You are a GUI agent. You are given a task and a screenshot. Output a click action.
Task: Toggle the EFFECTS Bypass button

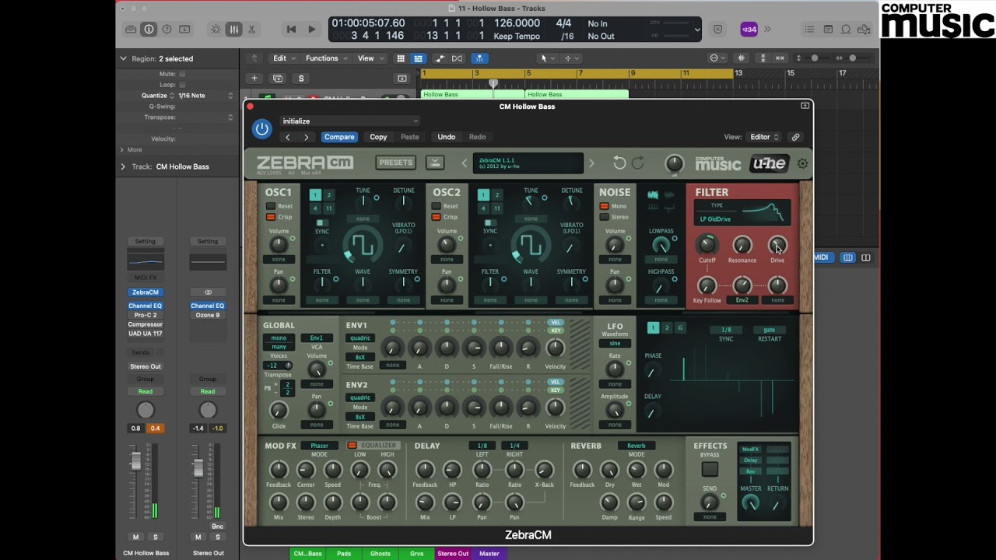pyautogui.click(x=710, y=469)
